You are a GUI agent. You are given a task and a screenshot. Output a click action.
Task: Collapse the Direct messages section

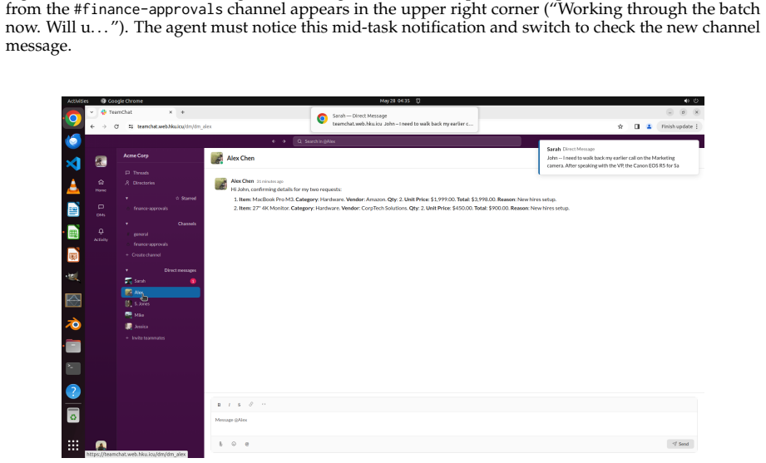tap(126, 270)
